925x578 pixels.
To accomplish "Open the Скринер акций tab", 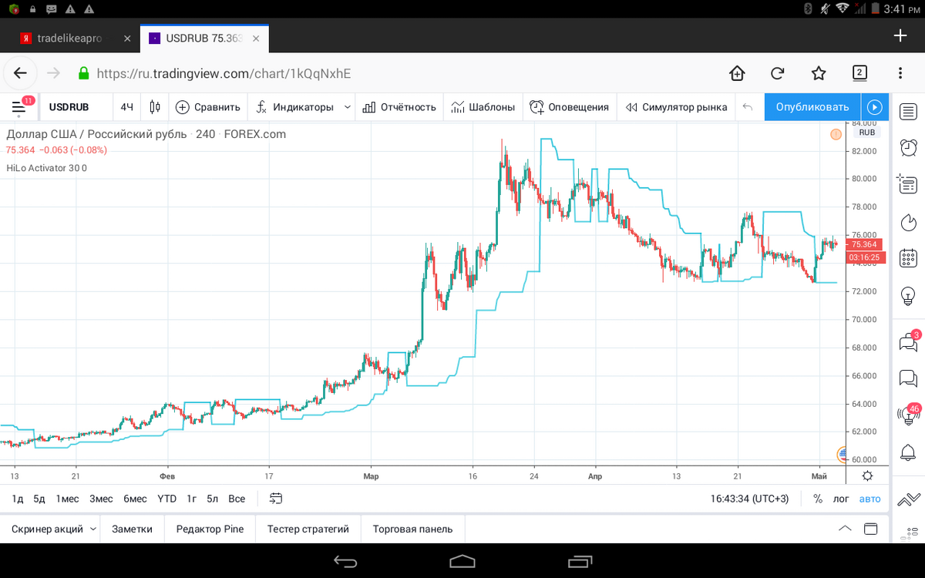I will pyautogui.click(x=47, y=529).
